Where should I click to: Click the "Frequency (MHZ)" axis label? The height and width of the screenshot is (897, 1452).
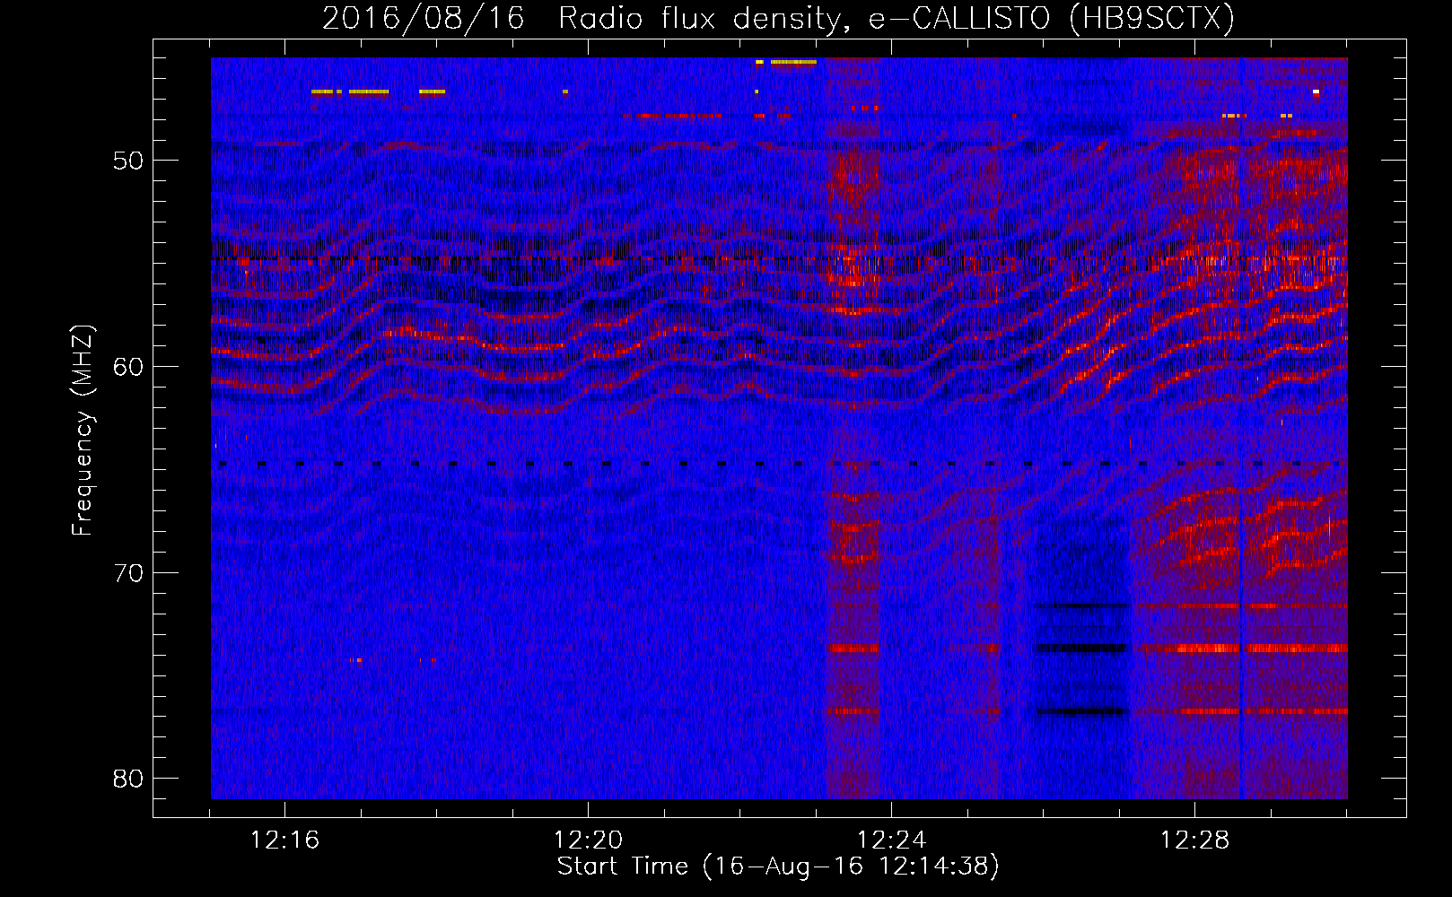tap(82, 430)
